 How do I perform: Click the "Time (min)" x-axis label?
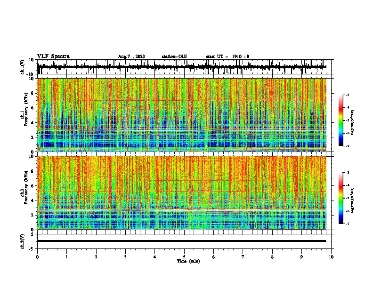(188, 261)
